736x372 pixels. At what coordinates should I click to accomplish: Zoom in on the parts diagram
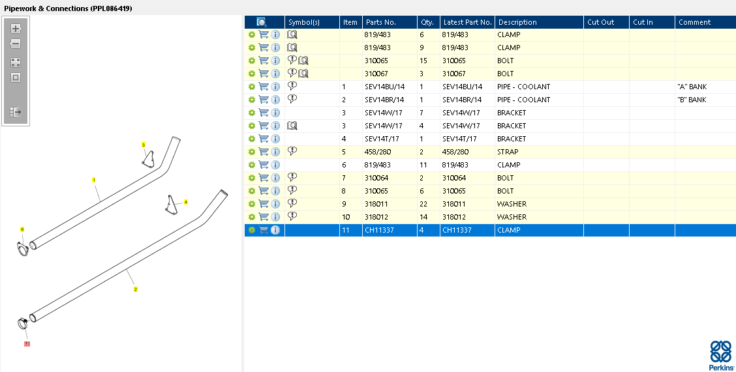pyautogui.click(x=16, y=29)
